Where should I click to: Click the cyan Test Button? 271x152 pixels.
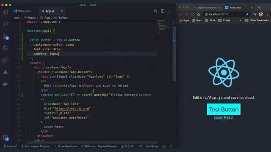pos(224,109)
